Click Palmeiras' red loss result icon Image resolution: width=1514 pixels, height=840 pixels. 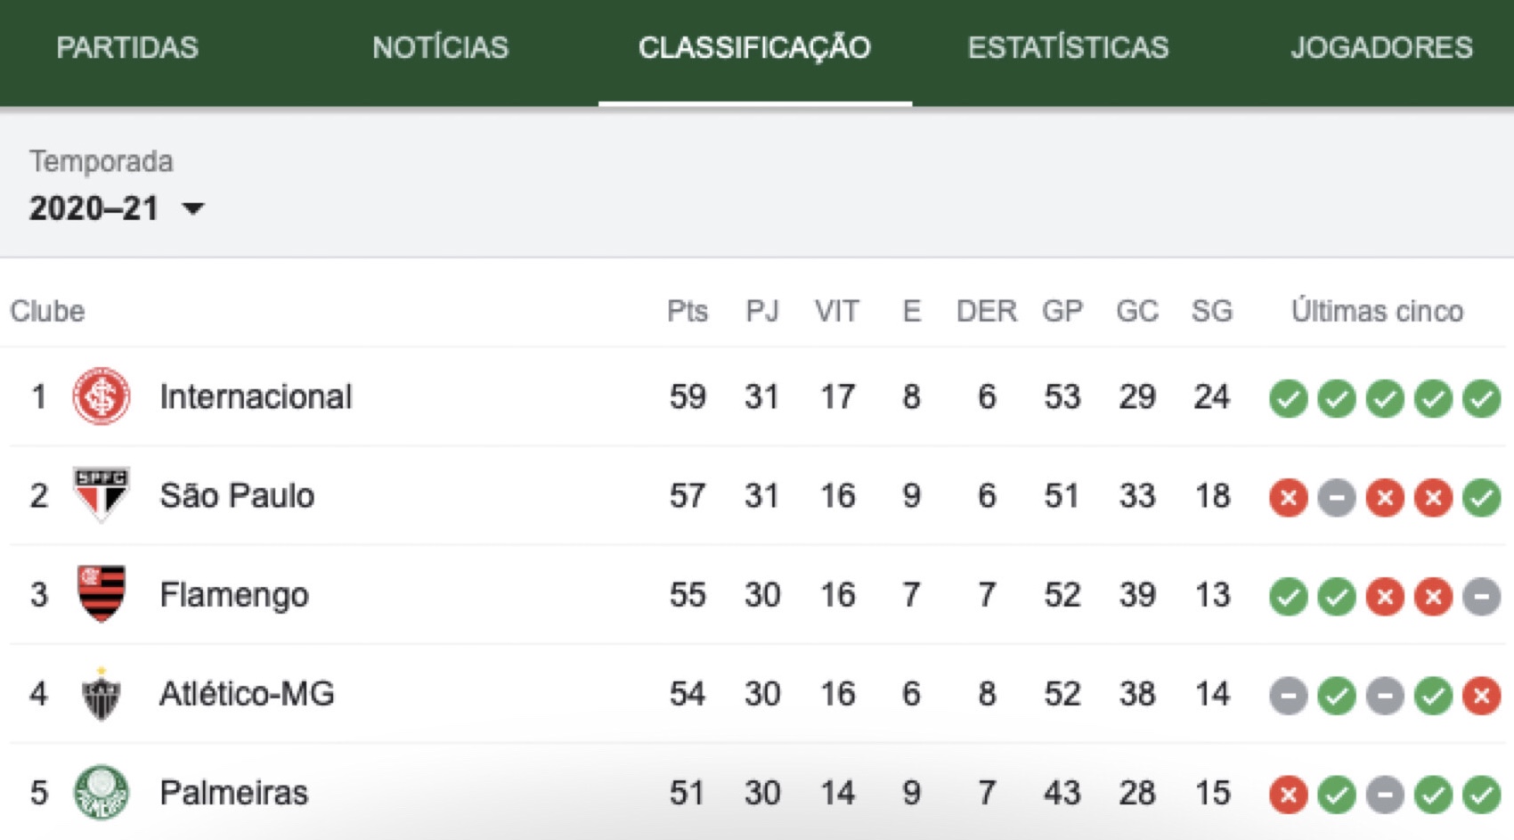click(x=1288, y=794)
